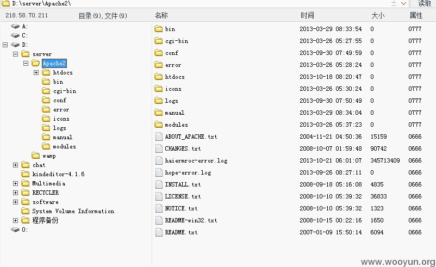Click the ABOUT_APACHE.txt size 15159
Screen dimensions: 436x267
pyautogui.click(x=378, y=136)
